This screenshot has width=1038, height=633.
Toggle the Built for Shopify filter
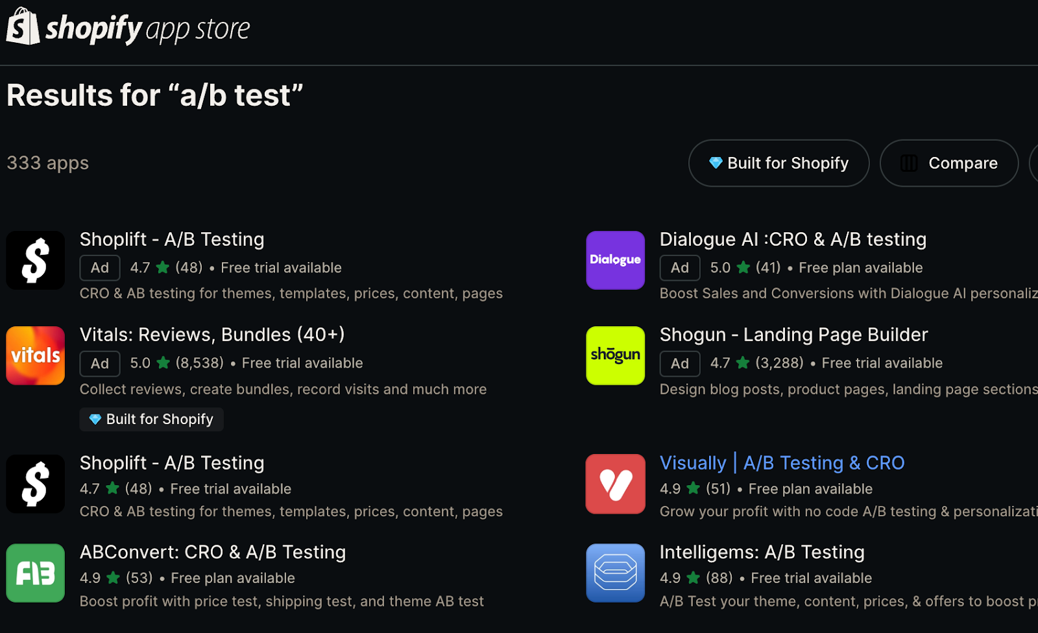[x=779, y=163]
